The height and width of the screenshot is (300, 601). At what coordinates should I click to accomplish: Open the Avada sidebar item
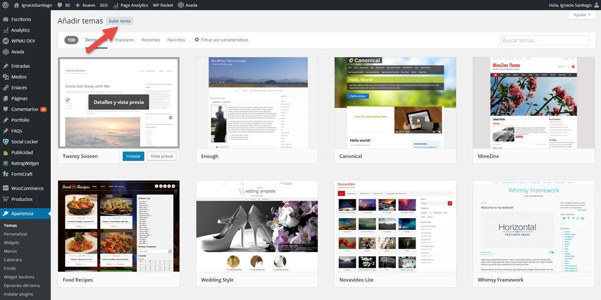click(x=18, y=51)
